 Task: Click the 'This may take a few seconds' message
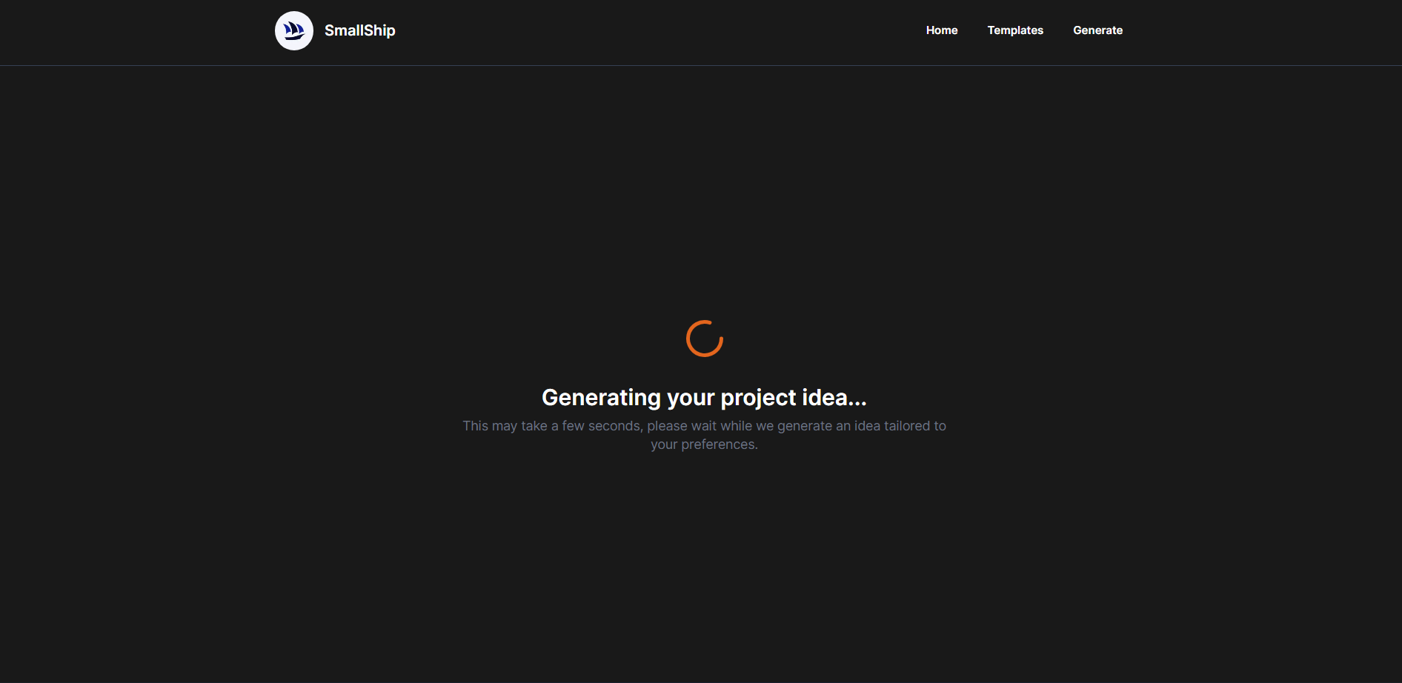point(704,435)
